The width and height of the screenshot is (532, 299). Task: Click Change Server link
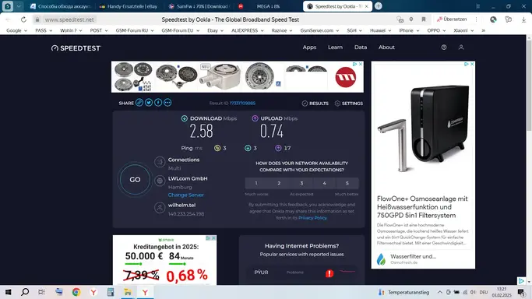186,195
